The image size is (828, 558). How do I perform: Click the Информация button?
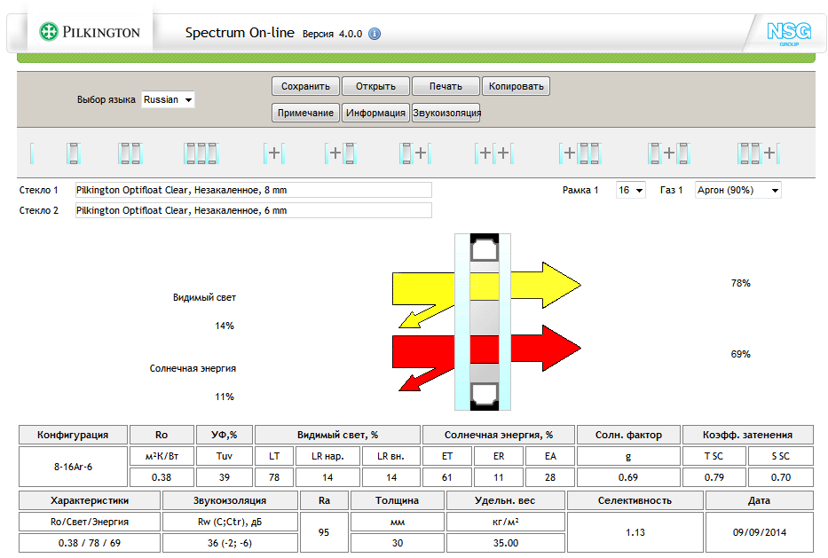coord(375,113)
